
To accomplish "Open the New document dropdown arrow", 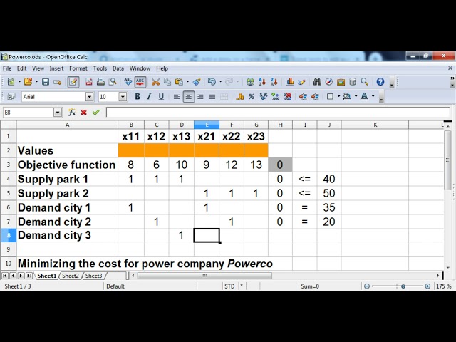I will (x=19, y=82).
